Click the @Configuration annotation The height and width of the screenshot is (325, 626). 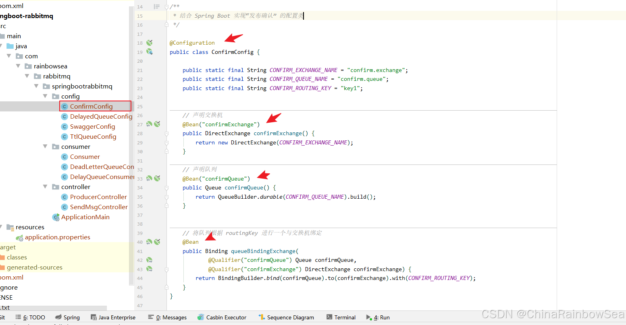[x=192, y=43]
